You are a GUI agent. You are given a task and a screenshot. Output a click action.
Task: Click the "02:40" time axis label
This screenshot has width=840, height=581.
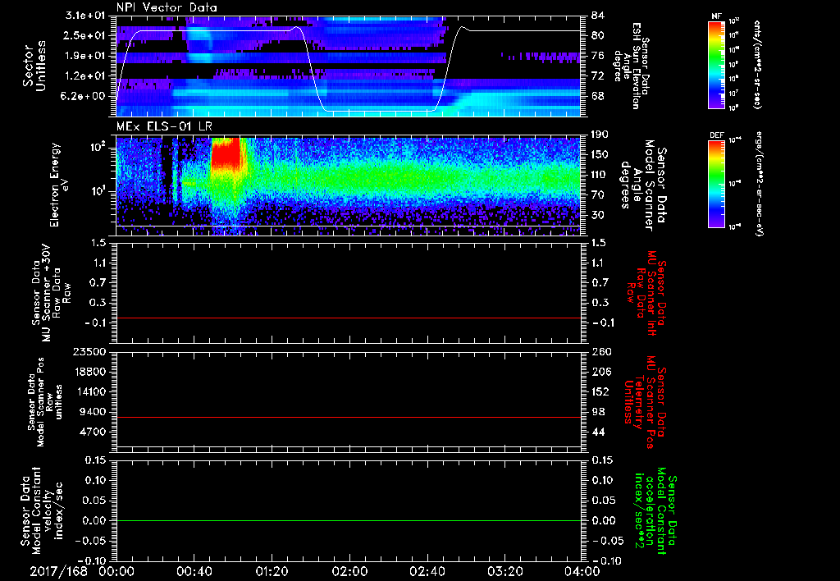(427, 571)
